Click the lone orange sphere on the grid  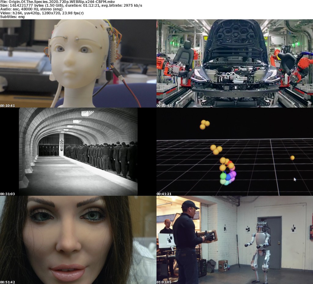pos(292,158)
